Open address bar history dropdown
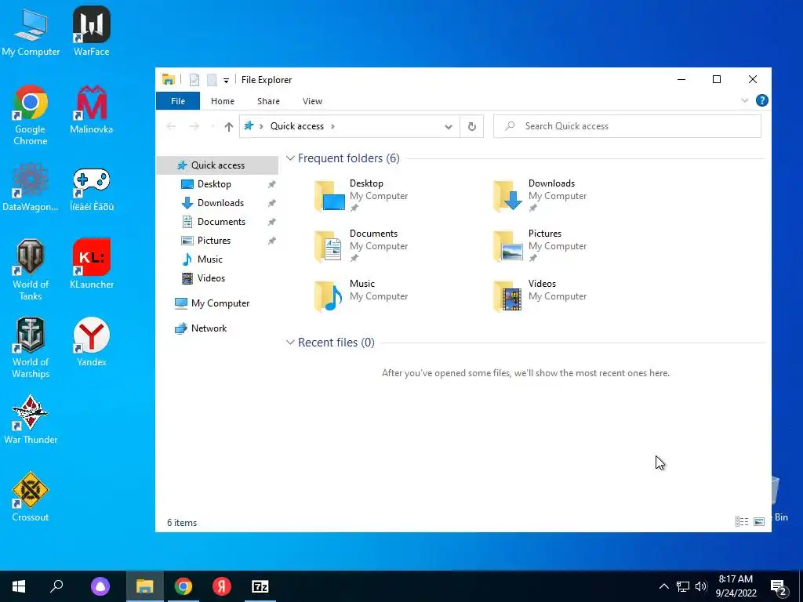This screenshot has width=803, height=602. click(x=448, y=126)
